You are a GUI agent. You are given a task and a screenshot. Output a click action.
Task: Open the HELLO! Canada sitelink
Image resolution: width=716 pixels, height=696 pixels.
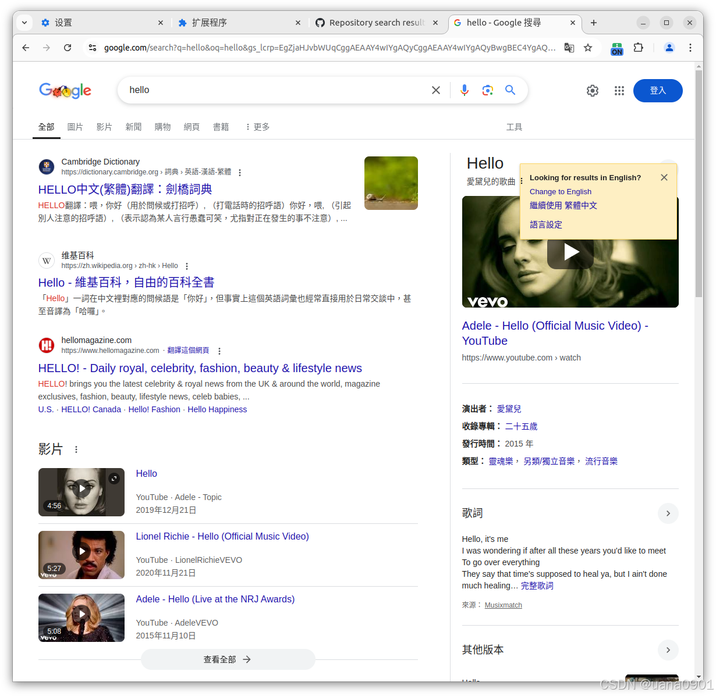[91, 409]
